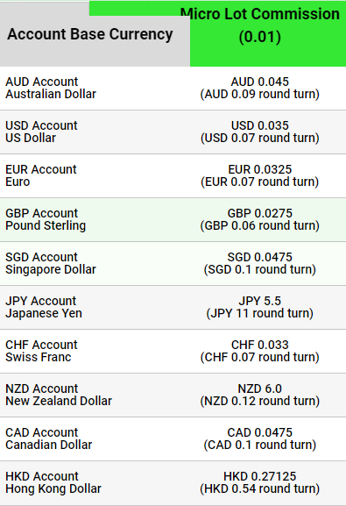Select the NZD 6.0 commission cell
Viewport: 346px width, 506px height.
coord(260,395)
